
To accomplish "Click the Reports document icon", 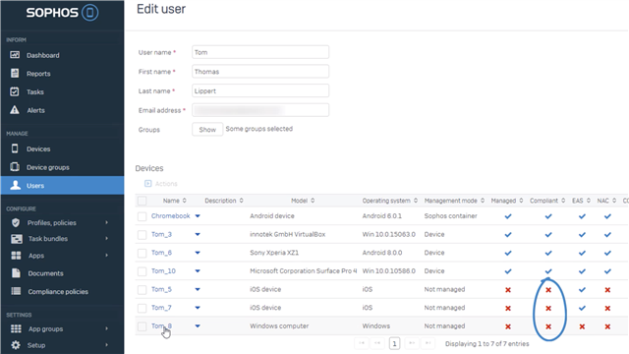I will 15,73.
